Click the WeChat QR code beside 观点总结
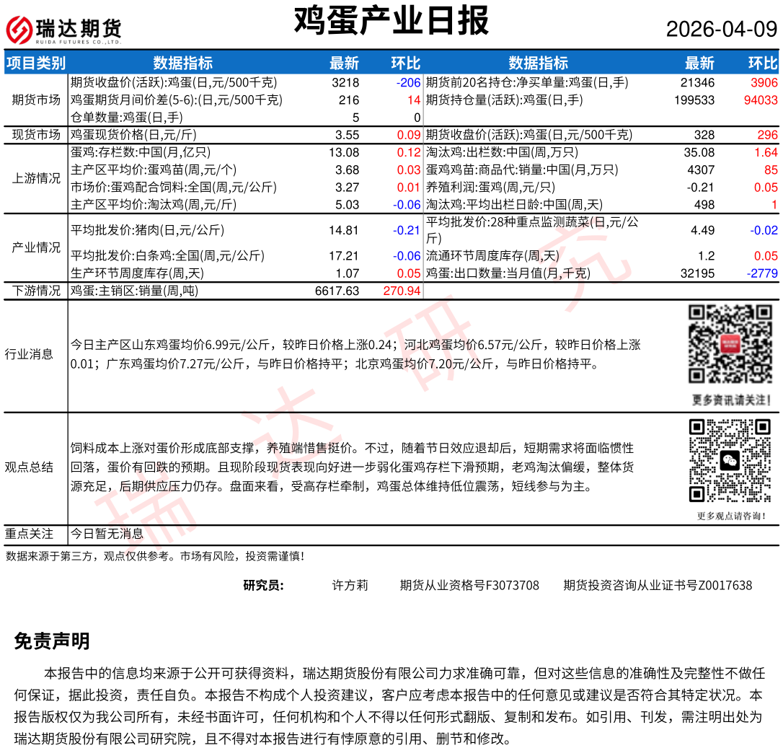The height and width of the screenshot is (748, 783). (730, 460)
